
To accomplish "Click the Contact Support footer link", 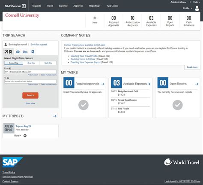I will [x=10, y=182].
